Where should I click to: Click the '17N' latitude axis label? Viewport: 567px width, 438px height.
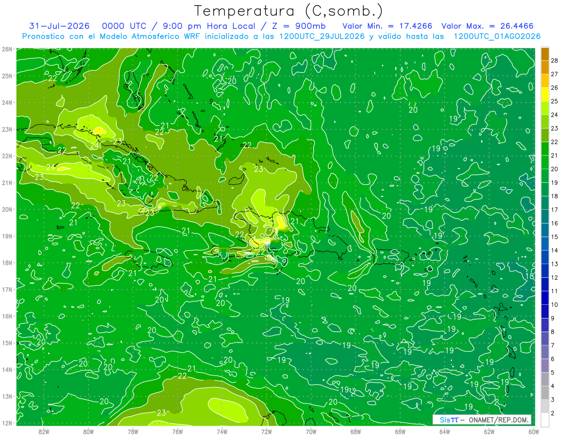(x=7, y=289)
